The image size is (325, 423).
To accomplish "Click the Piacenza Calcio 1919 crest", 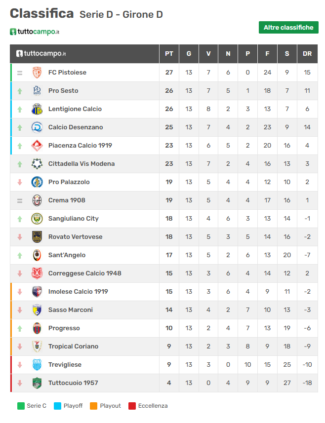I will coord(37,146).
